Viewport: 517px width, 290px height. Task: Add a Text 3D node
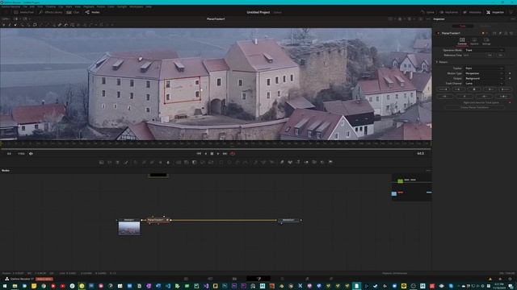(298, 162)
